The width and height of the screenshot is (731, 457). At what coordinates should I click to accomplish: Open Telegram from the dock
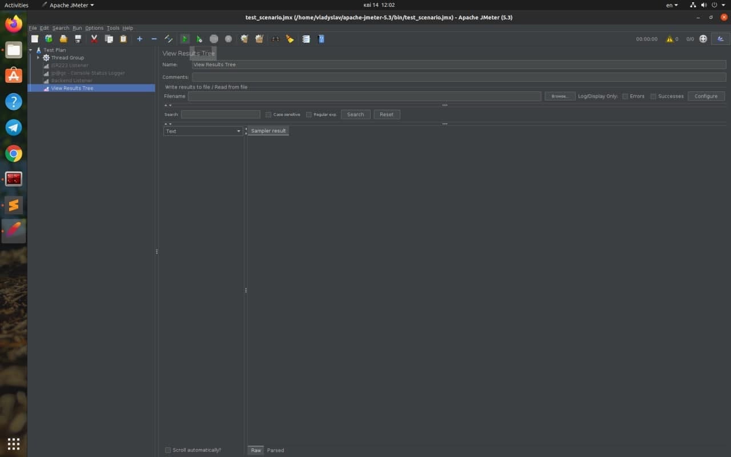click(x=14, y=127)
